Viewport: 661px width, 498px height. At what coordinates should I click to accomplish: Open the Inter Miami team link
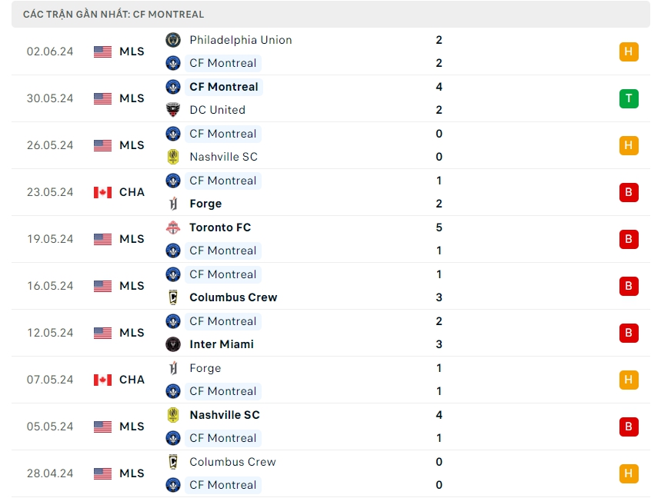point(222,344)
